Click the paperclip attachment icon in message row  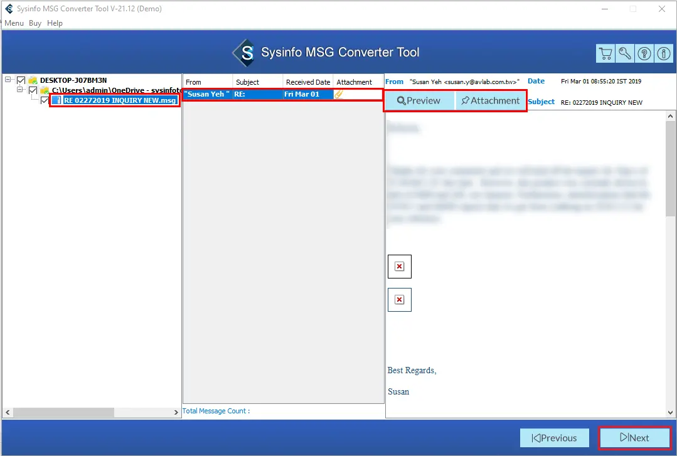339,93
